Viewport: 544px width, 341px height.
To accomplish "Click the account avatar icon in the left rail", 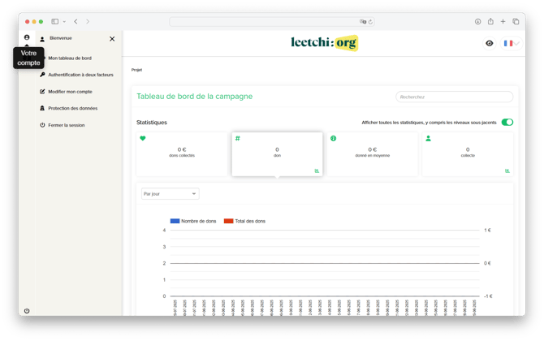I will tap(27, 37).
